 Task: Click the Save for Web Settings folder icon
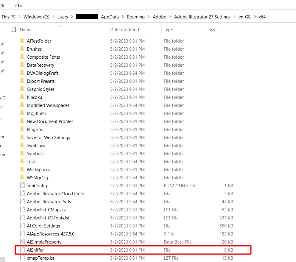(x=22, y=137)
